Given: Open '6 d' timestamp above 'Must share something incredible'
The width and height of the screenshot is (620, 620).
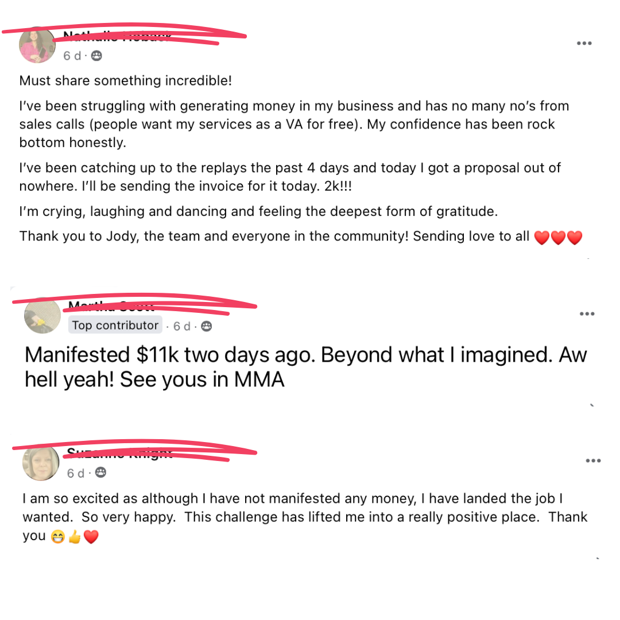Looking at the screenshot, I should click(x=72, y=56).
